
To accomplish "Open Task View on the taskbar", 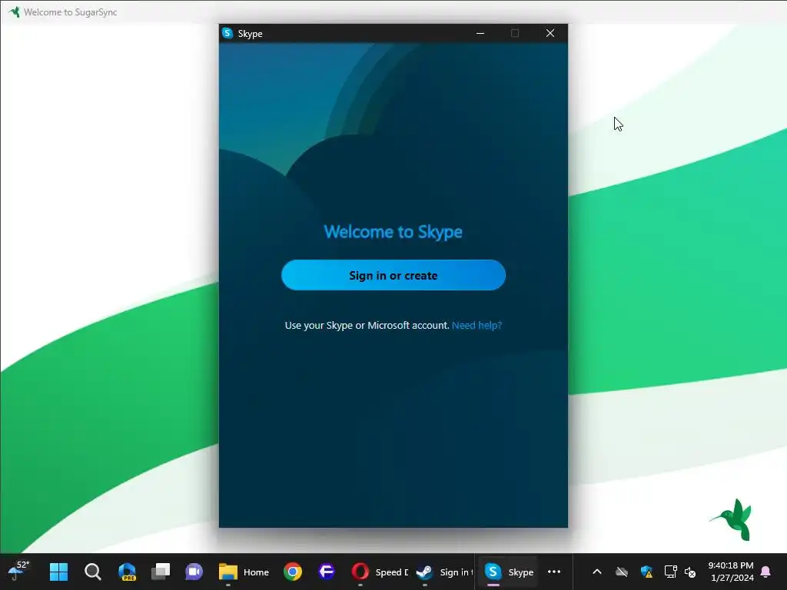I will tap(161, 572).
